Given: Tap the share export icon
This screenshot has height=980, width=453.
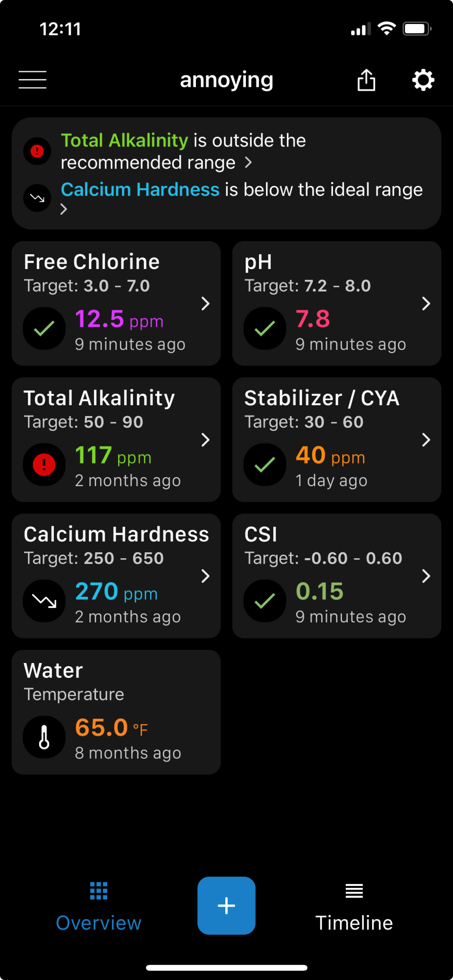Looking at the screenshot, I should tap(366, 80).
